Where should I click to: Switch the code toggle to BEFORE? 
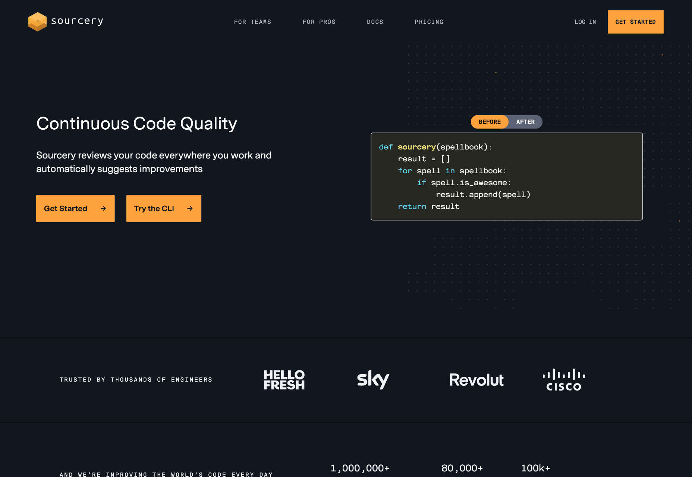point(490,122)
